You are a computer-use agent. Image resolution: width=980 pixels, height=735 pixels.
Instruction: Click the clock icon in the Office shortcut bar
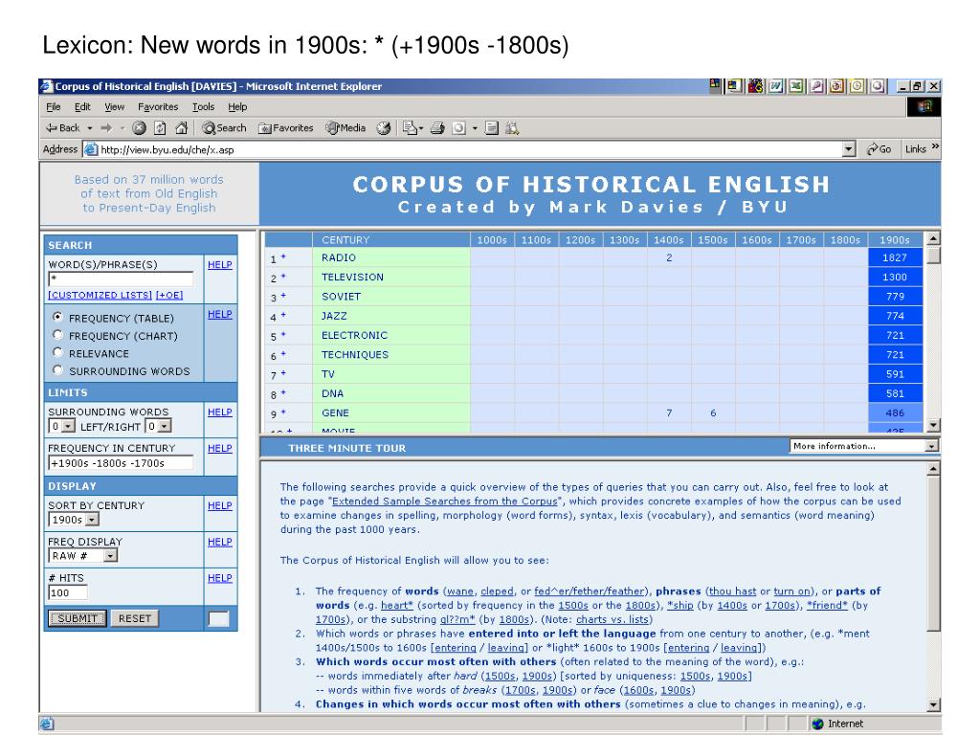(x=857, y=85)
